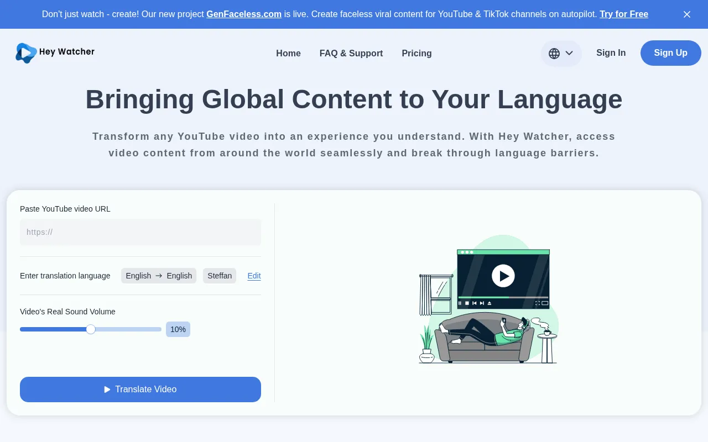Image resolution: width=708 pixels, height=442 pixels.
Task: Click the Translate Video button
Action: point(140,390)
